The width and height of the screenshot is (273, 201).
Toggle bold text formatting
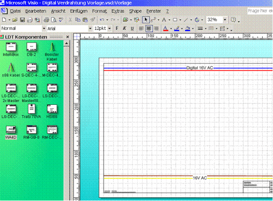117,29
